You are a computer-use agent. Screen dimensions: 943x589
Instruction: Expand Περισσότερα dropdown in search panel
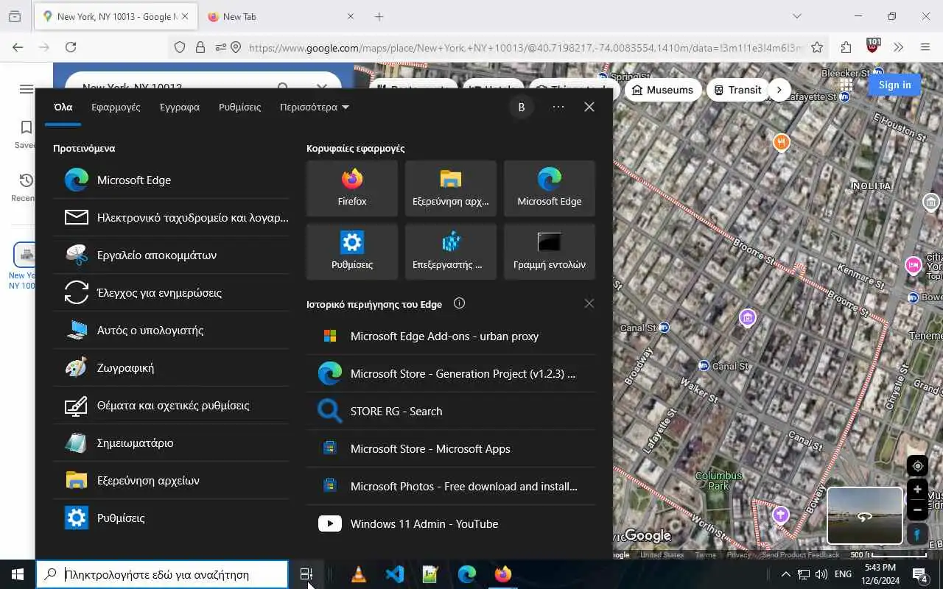click(315, 107)
